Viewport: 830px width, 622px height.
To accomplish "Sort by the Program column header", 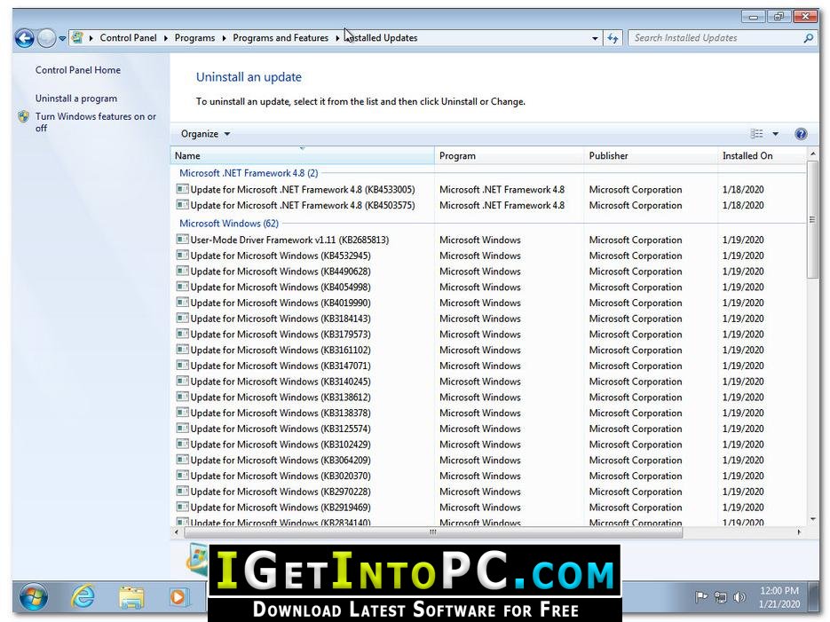I will coord(509,155).
